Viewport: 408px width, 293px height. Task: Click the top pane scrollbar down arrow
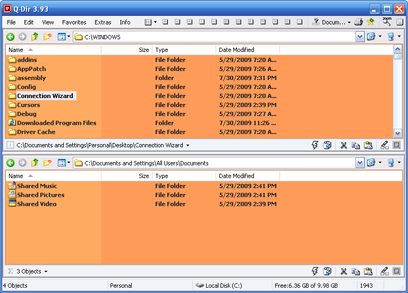click(x=397, y=134)
